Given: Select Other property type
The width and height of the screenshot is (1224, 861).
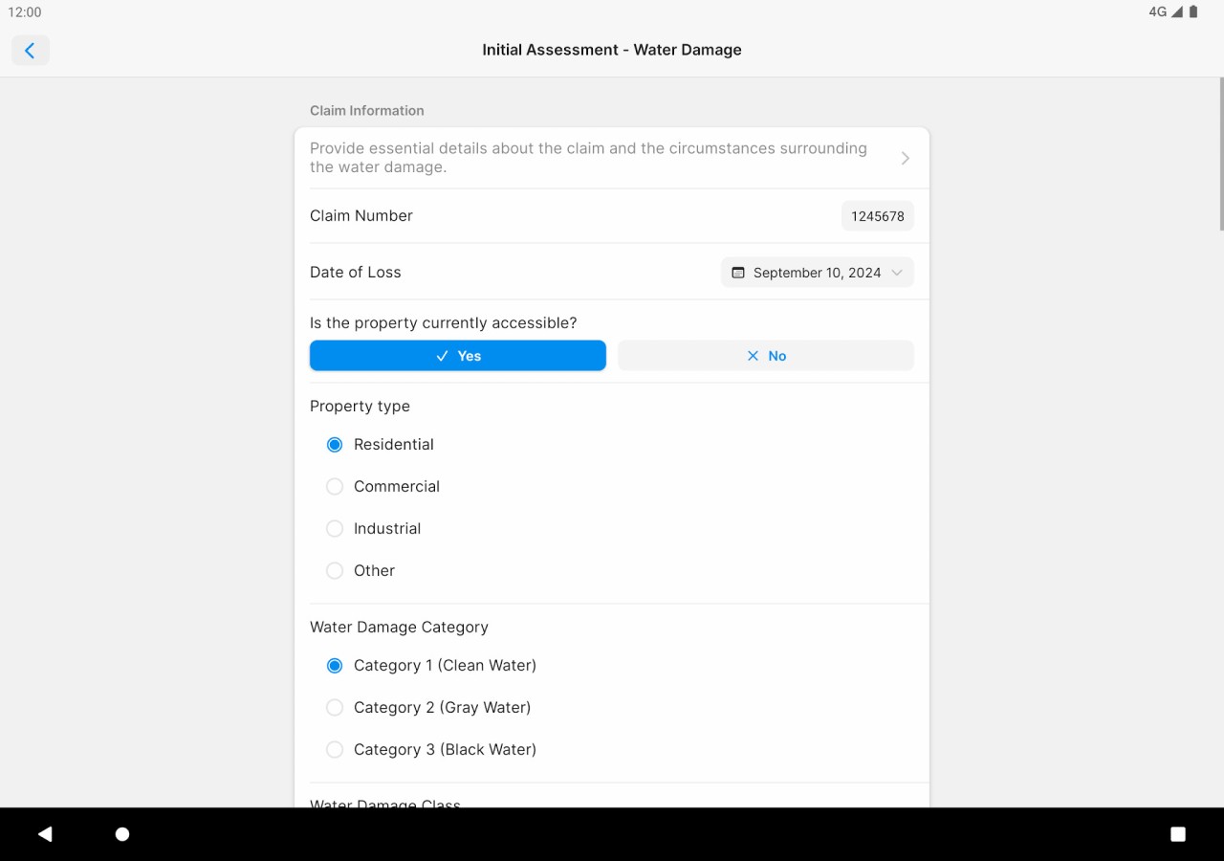Looking at the screenshot, I should coord(335,571).
